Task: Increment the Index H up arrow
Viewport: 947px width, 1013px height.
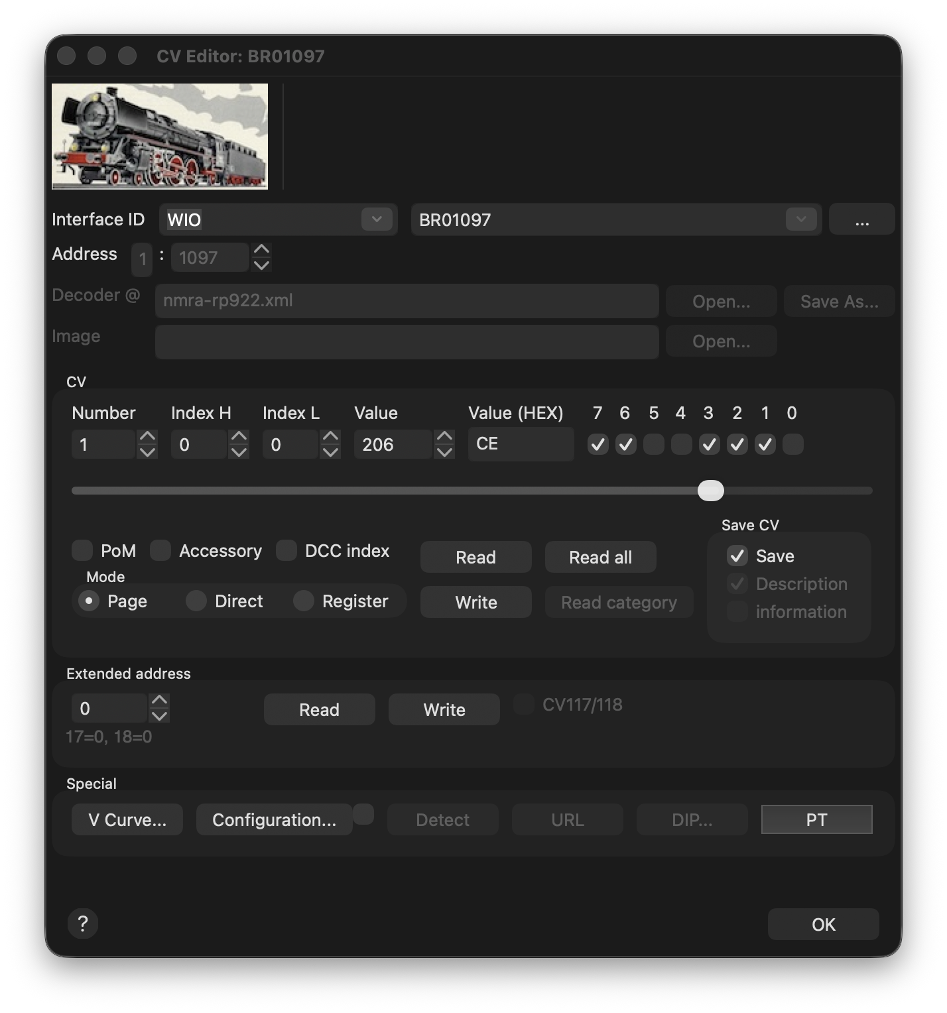Action: (239, 437)
